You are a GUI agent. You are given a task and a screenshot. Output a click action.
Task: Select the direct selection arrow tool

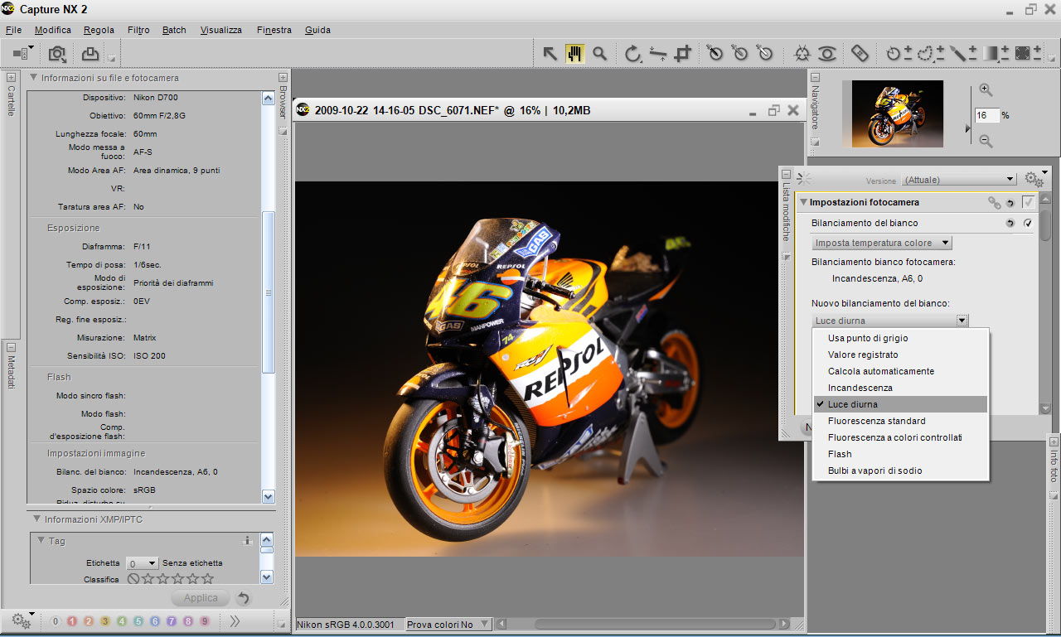[x=550, y=54]
